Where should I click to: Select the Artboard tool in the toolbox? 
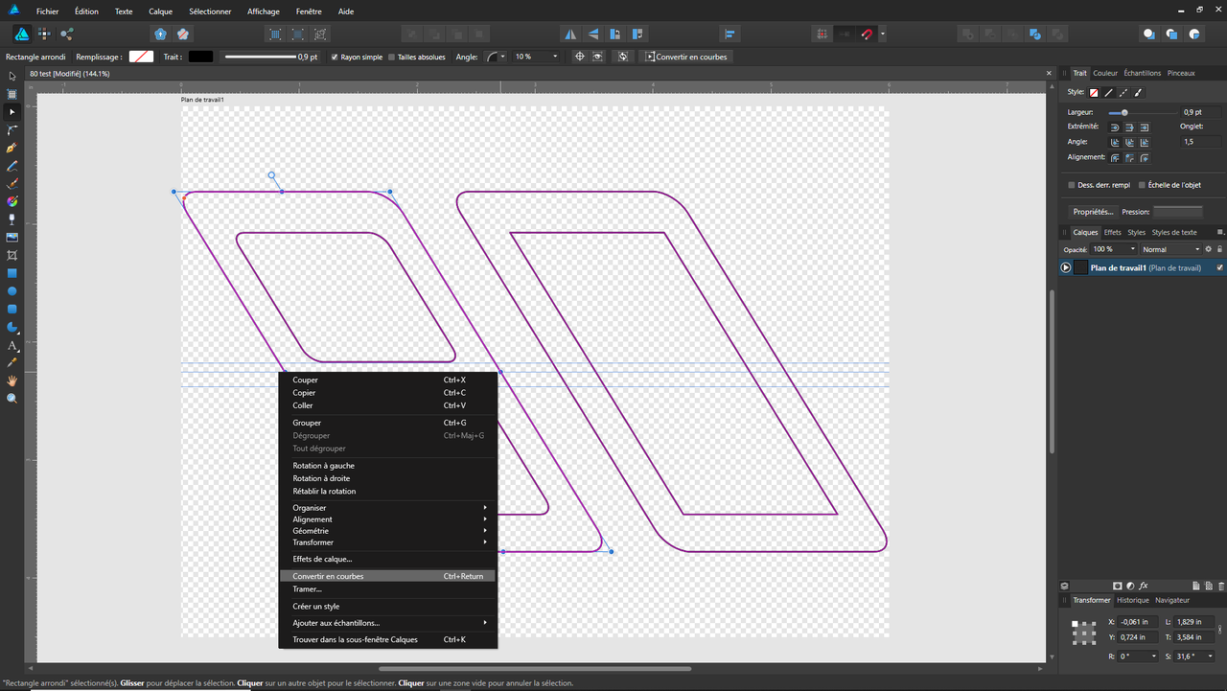click(x=12, y=94)
